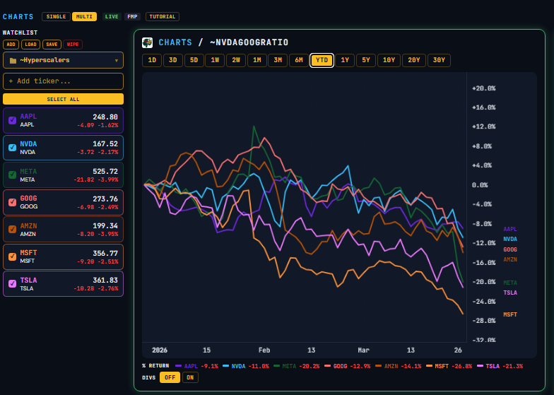This screenshot has width=554, height=395.
Task: Switch to SINGLE chart mode
Action: pyautogui.click(x=57, y=17)
